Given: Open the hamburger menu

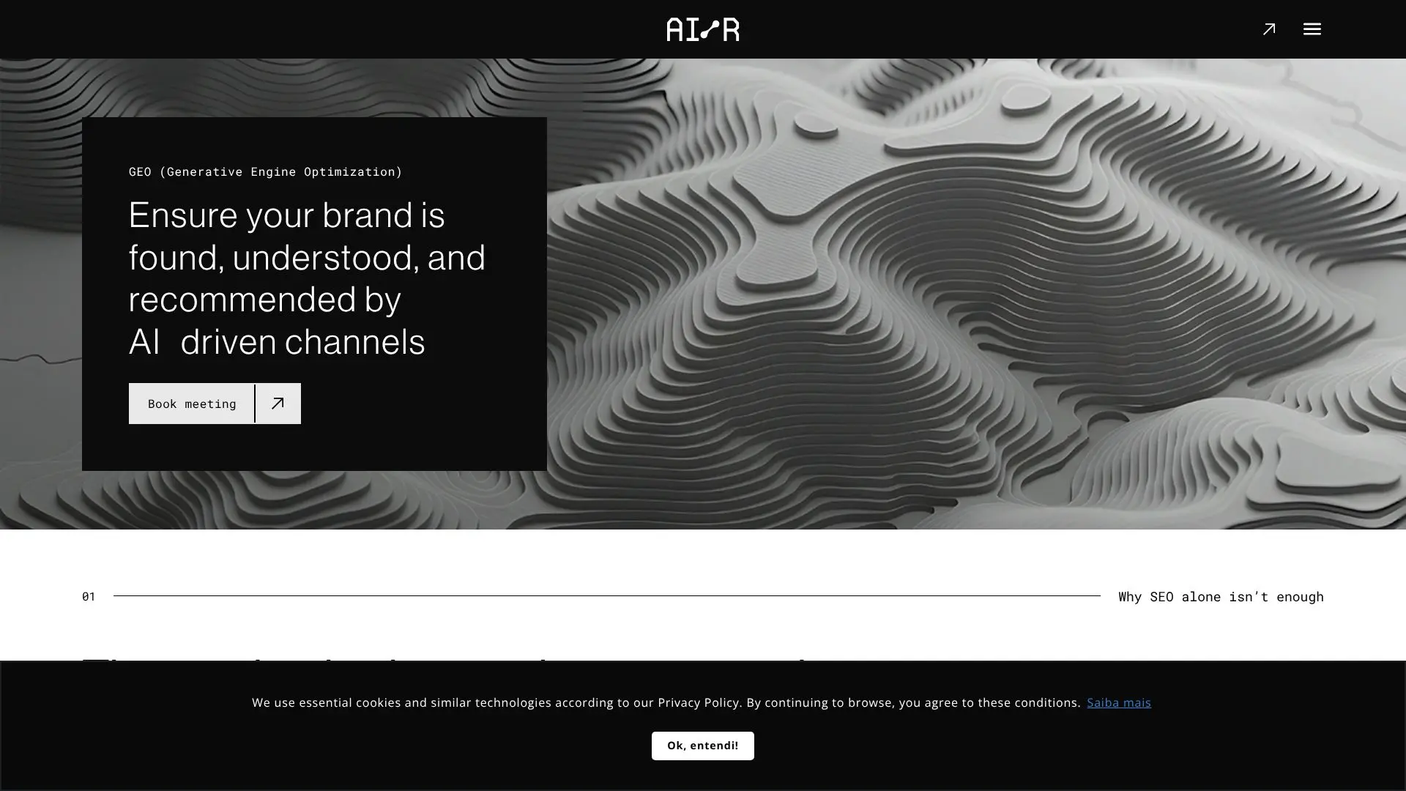Looking at the screenshot, I should (1312, 29).
